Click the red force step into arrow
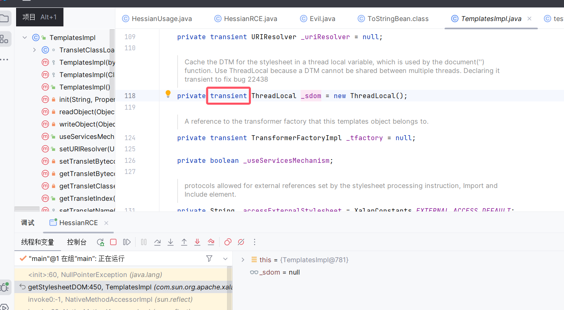This screenshot has height=310, width=564. (197, 242)
